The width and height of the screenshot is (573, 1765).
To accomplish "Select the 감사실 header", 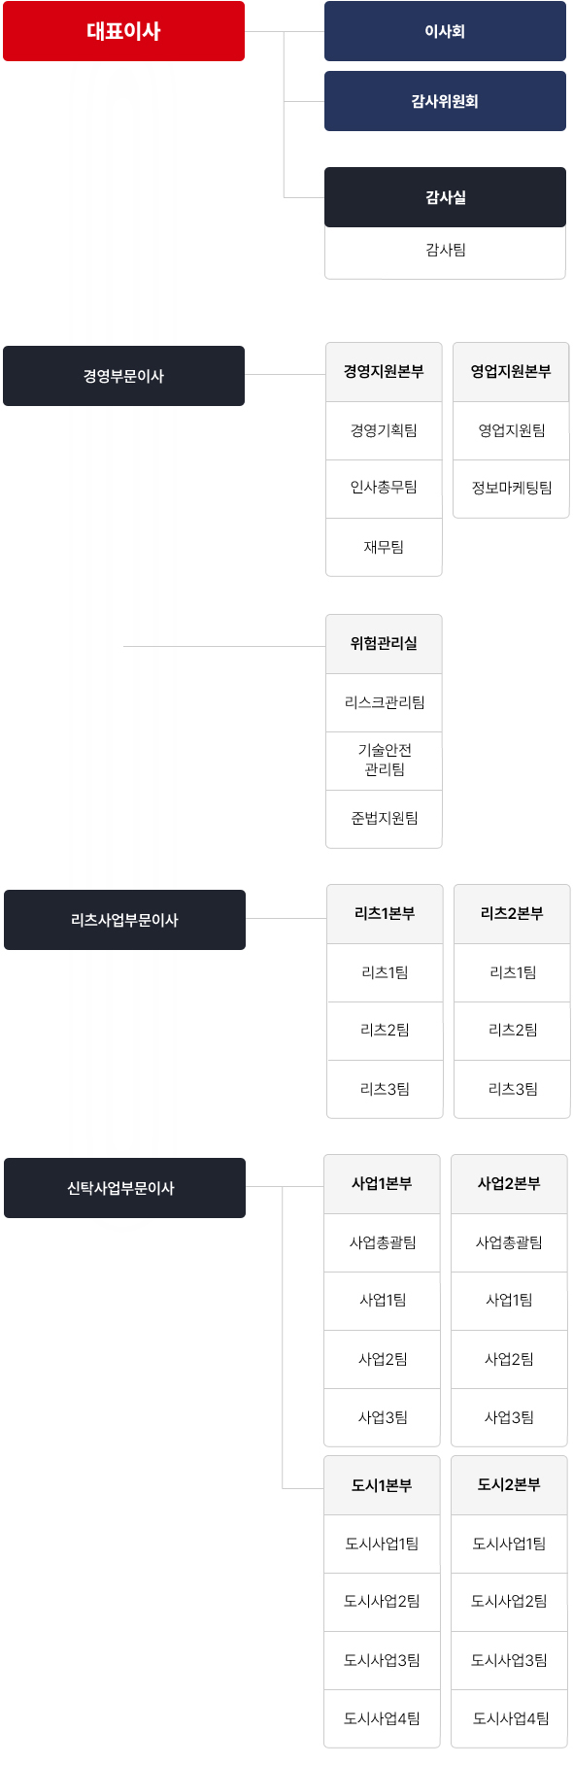I will point(445,197).
